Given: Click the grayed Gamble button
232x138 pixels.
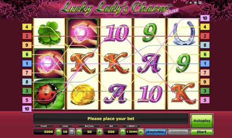Looking at the screenshot, I should 178,132.
